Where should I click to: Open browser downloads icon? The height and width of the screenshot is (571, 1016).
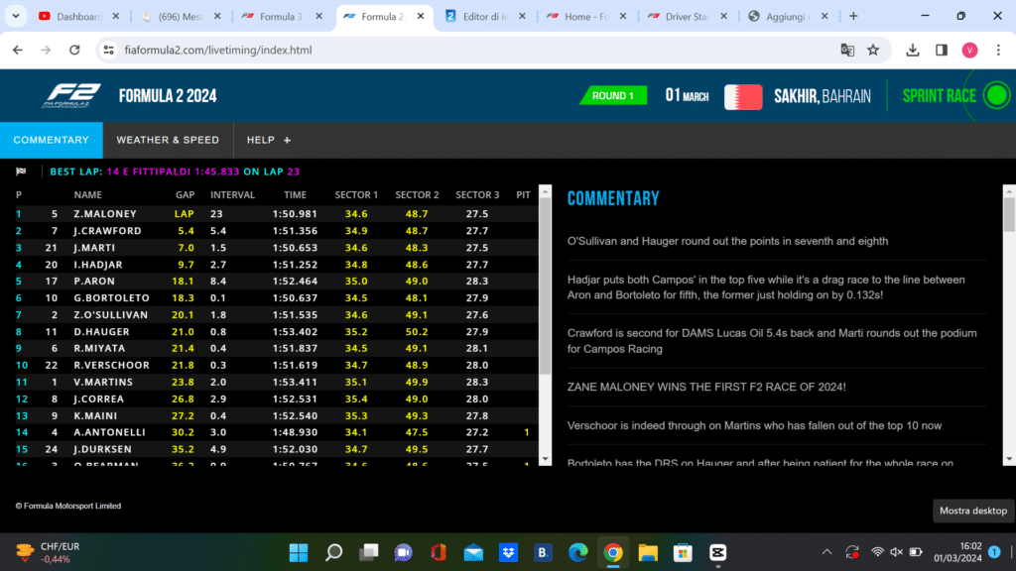point(913,50)
